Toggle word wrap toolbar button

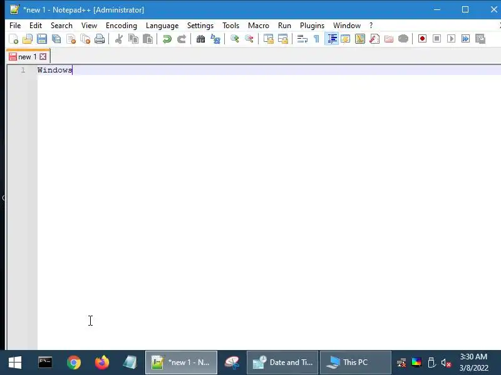tap(302, 39)
